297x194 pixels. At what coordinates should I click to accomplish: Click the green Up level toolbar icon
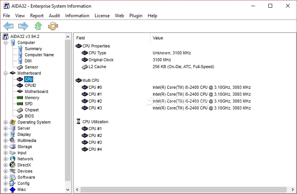pos(38,26)
